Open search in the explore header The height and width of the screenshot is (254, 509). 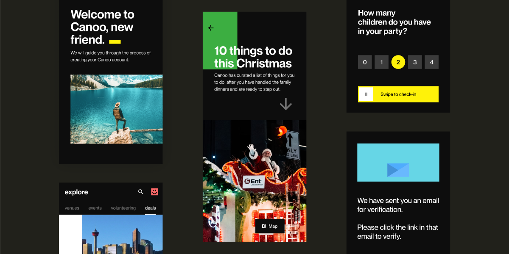click(x=141, y=192)
